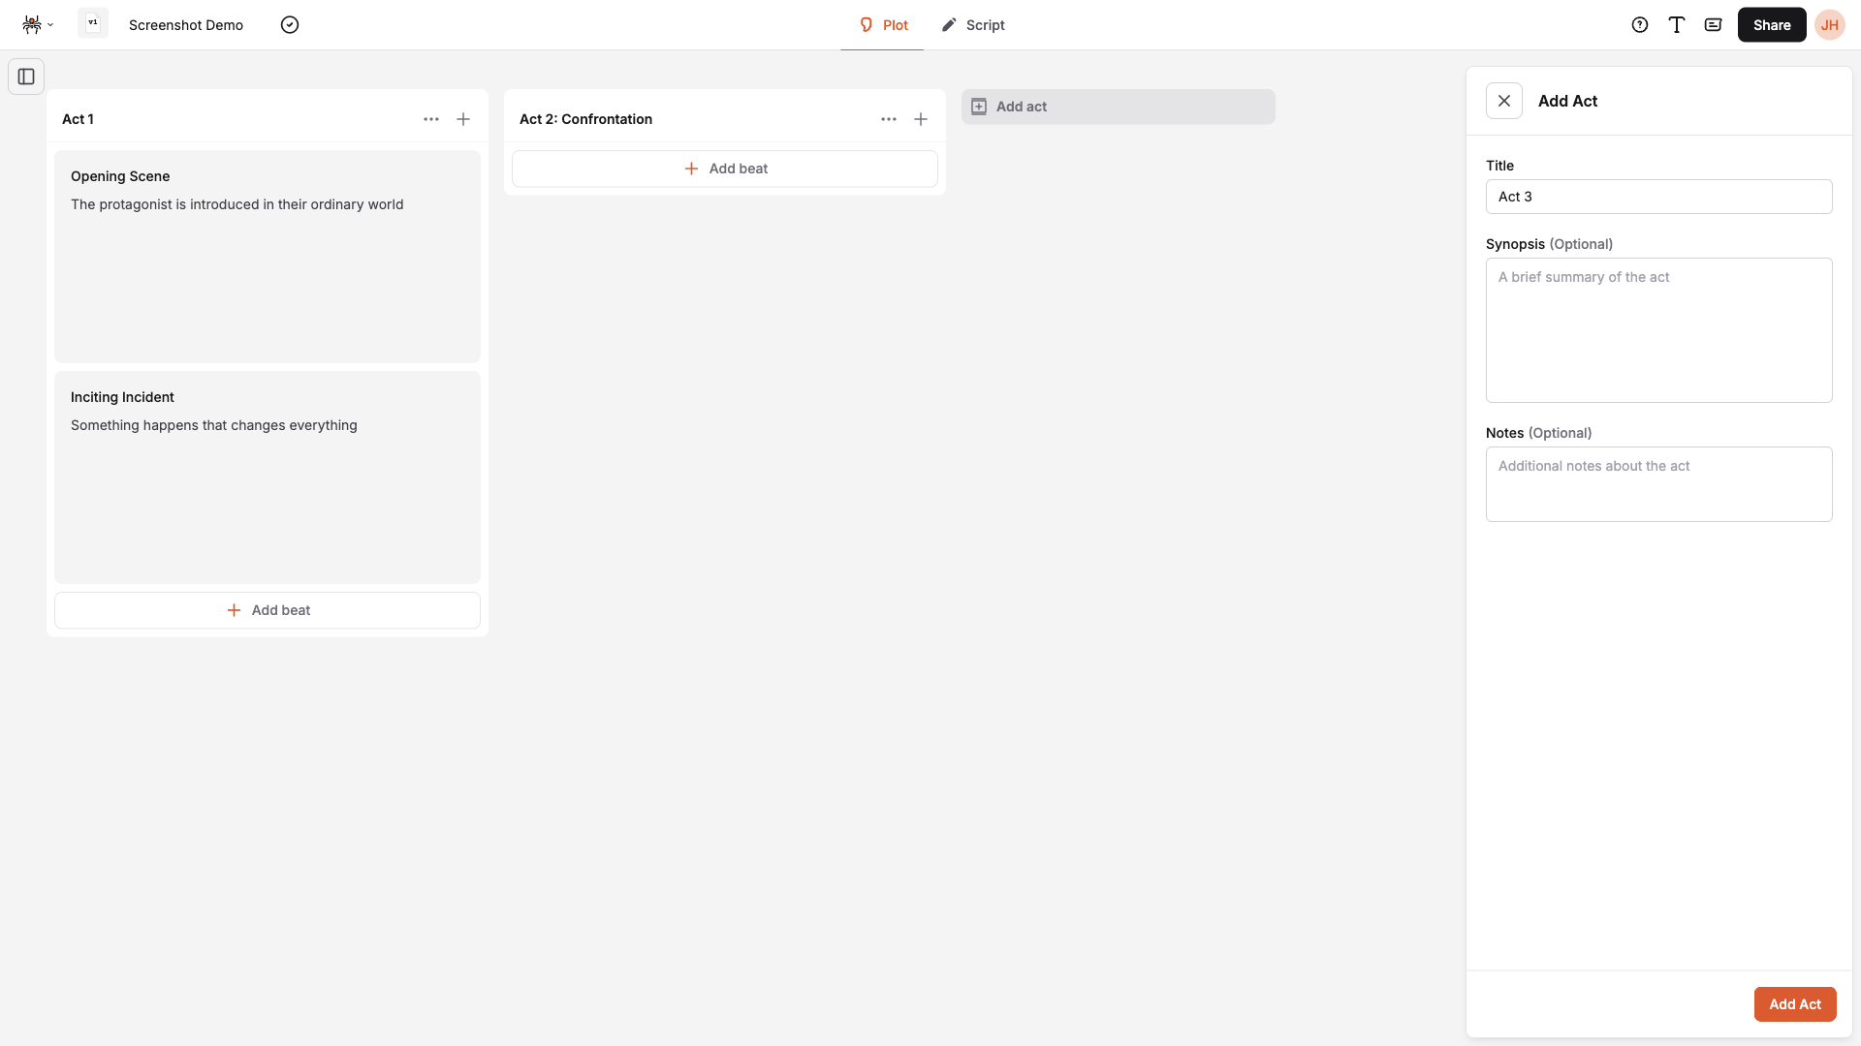
Task: Open the Act 2: Confrontation options menu
Action: tap(889, 119)
